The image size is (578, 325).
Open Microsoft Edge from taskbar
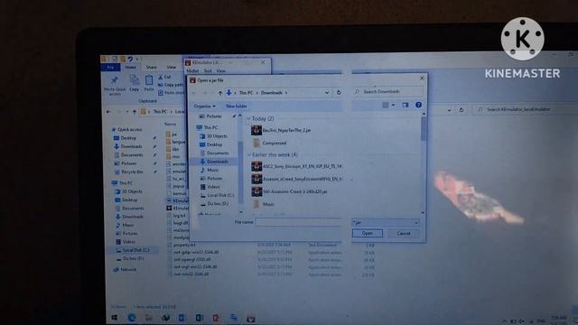132,318
